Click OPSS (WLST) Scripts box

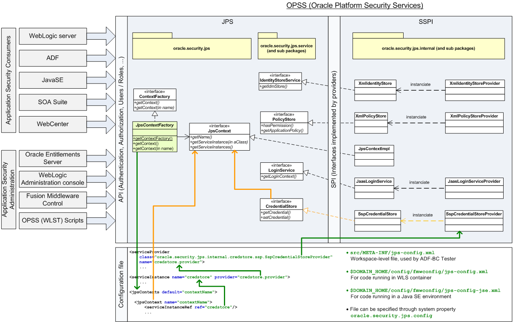pyautogui.click(x=53, y=220)
